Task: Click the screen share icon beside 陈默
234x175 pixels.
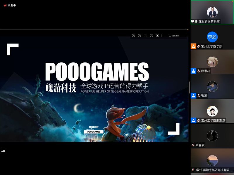Action: (x=192, y=22)
